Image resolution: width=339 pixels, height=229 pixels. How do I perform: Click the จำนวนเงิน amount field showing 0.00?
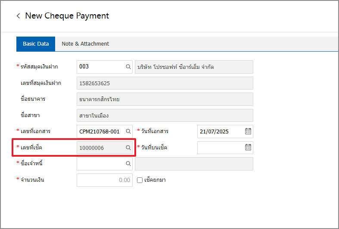pos(104,180)
